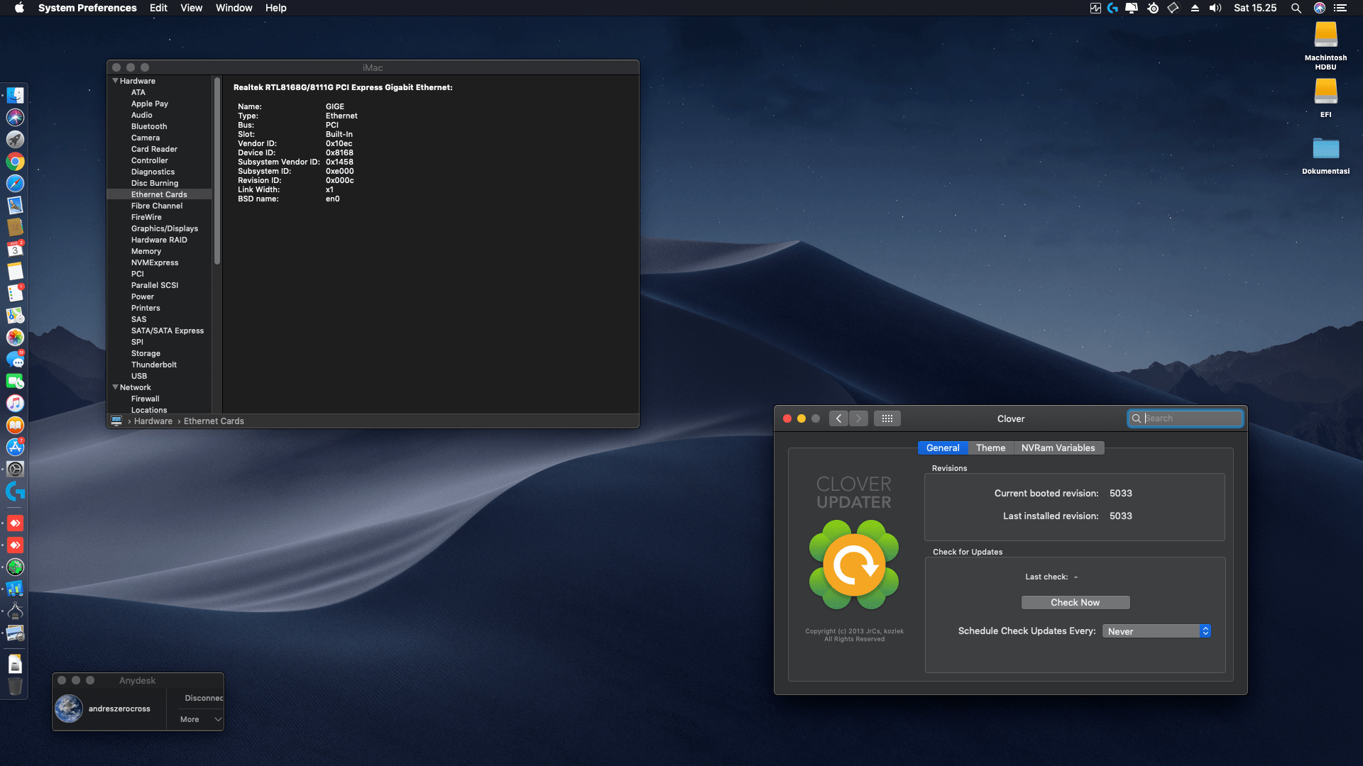
Task: Click the Clover Search field
Action: coord(1189,418)
